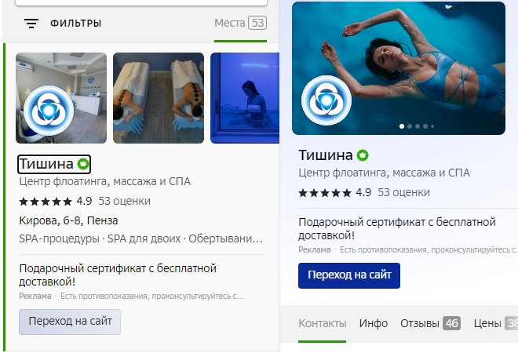Image resolution: width=518 pixels, height=353 pixels.
Task: Select the second carousel dot on main photo
Action: pyautogui.click(x=410, y=126)
